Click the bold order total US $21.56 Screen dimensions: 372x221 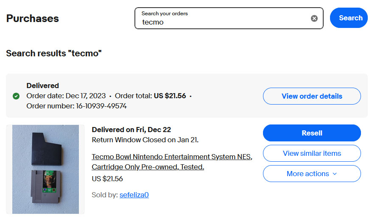point(170,96)
